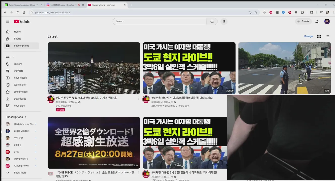Open the Arirang News subscription channel
The height and width of the screenshot is (181, 335).
click(x=21, y=166)
